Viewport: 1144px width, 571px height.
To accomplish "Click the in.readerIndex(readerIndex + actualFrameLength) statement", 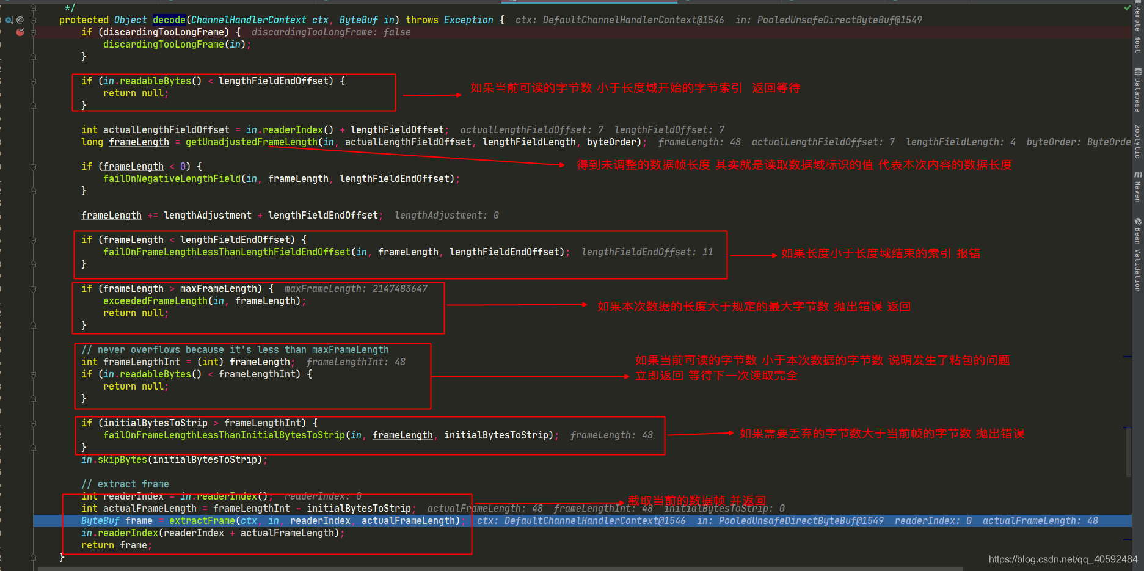I will pyautogui.click(x=213, y=533).
